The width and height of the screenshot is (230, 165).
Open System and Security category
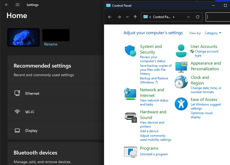tap(151, 49)
